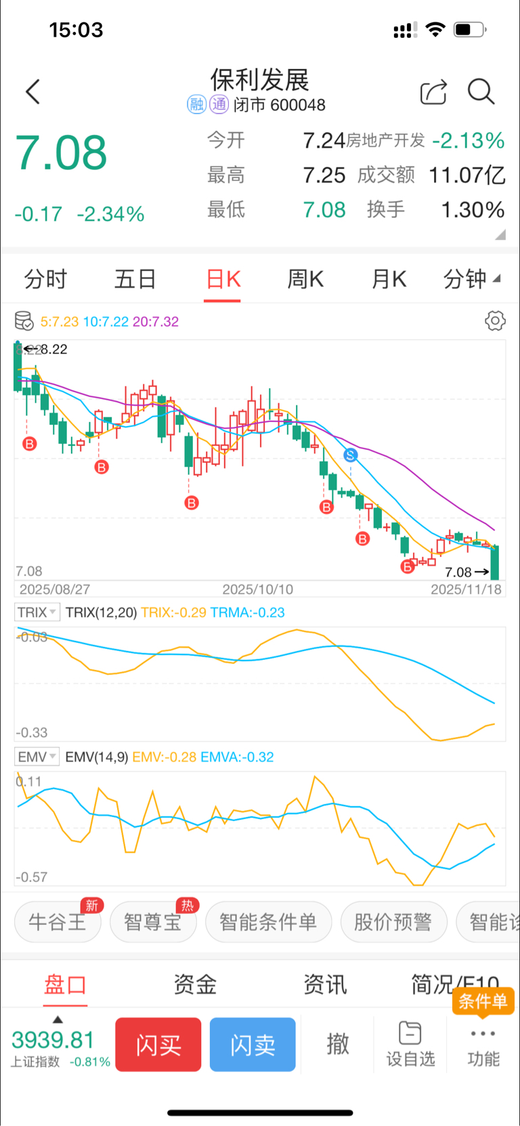Tap the blue S sell marker
The width and height of the screenshot is (520, 1126).
point(350,455)
